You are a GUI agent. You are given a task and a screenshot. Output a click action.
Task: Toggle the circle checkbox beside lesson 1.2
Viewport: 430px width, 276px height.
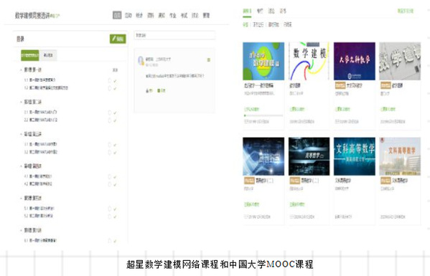pyautogui.click(x=110, y=88)
